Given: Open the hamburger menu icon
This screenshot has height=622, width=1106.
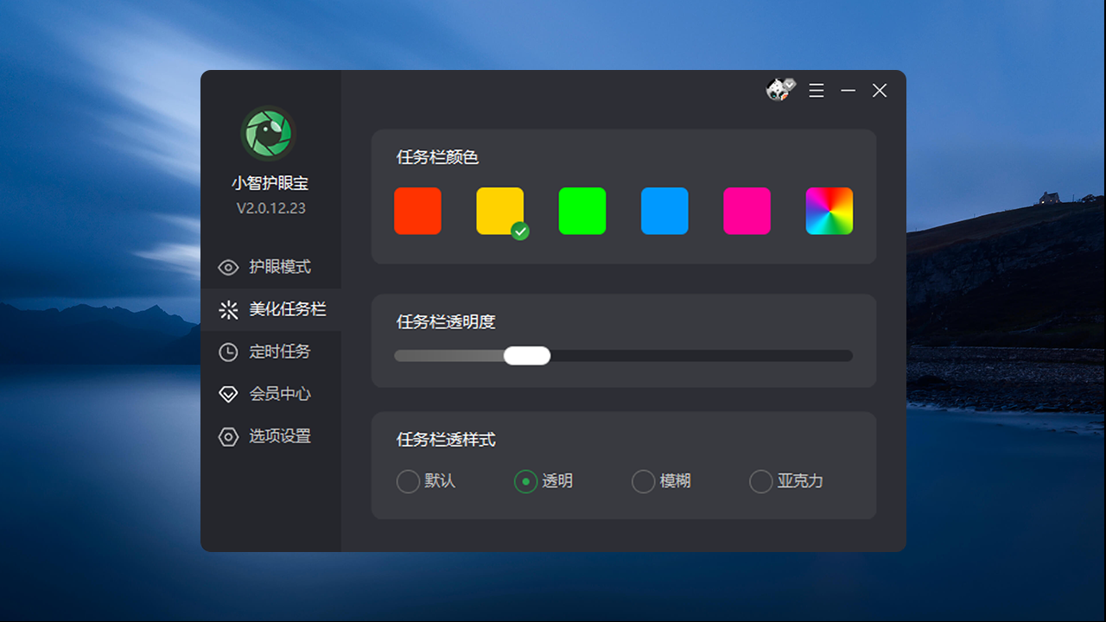Looking at the screenshot, I should [816, 90].
